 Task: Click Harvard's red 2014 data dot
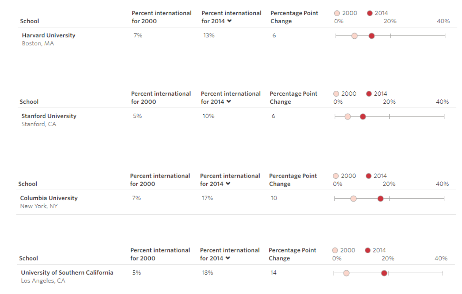coord(372,36)
